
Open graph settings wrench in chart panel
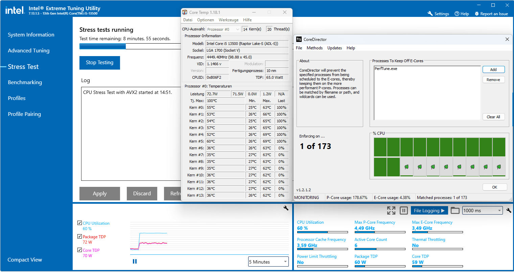coord(286,208)
